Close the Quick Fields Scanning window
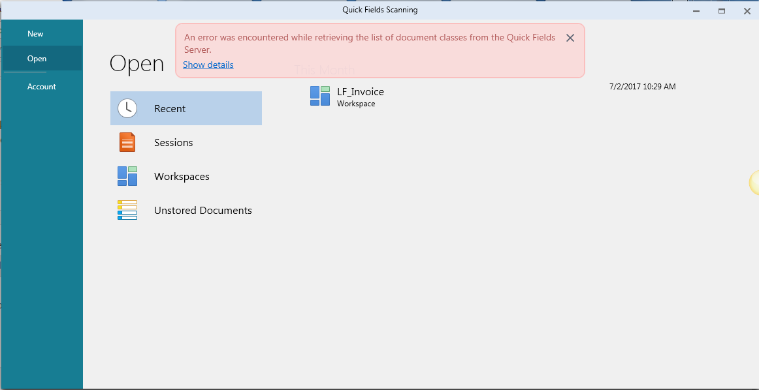 [x=747, y=10]
